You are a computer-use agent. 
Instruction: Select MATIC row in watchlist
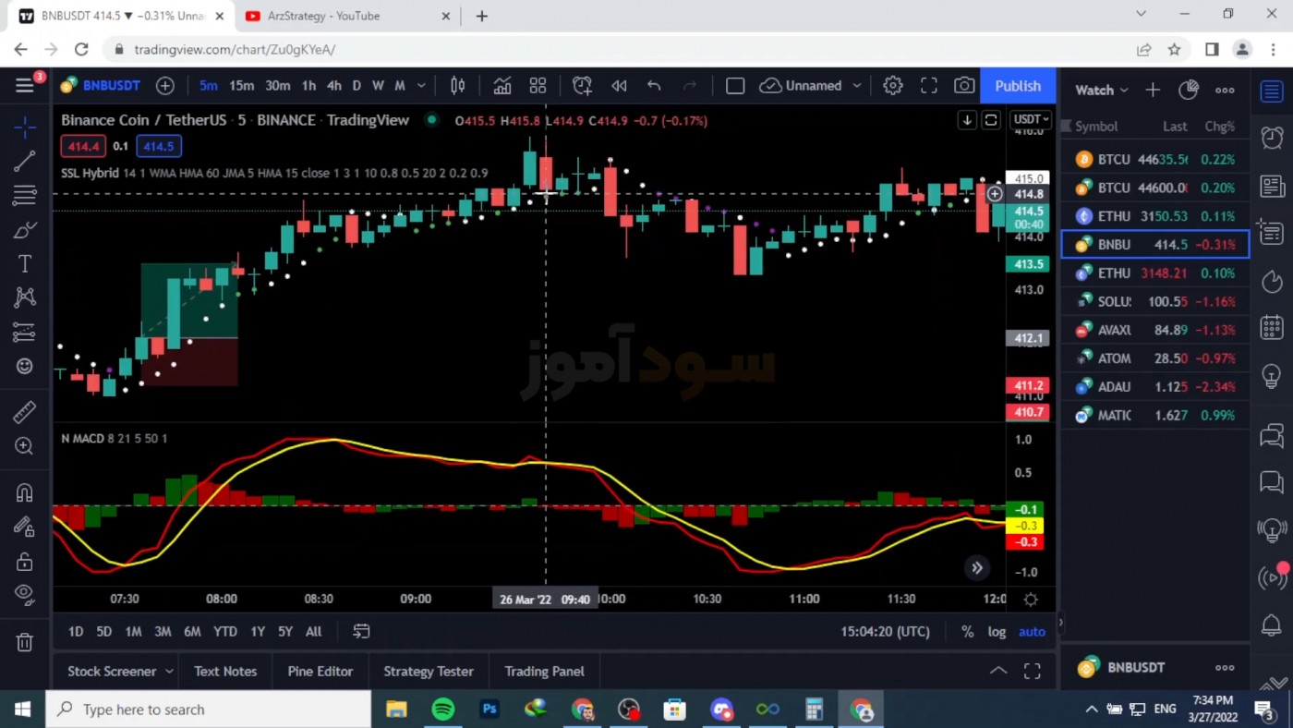pos(1154,415)
